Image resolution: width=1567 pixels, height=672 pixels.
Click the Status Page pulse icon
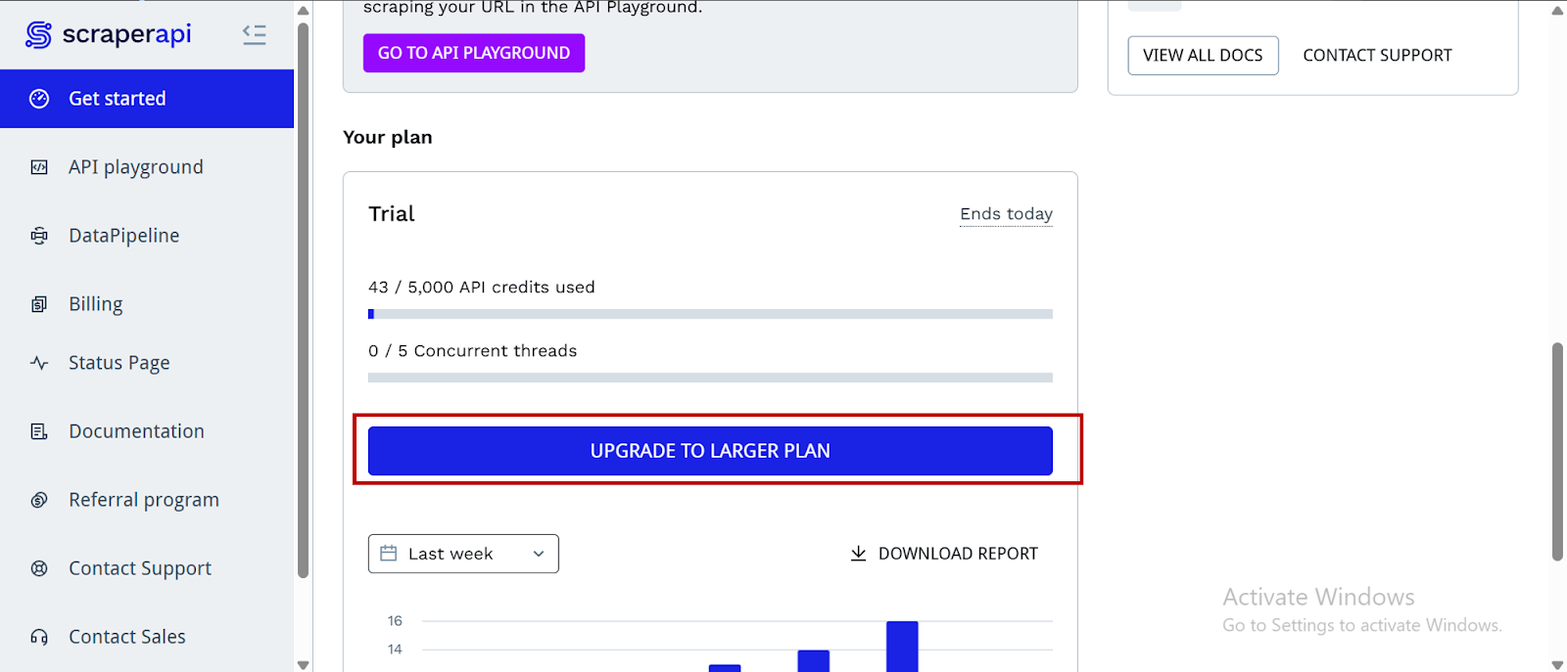(x=39, y=363)
